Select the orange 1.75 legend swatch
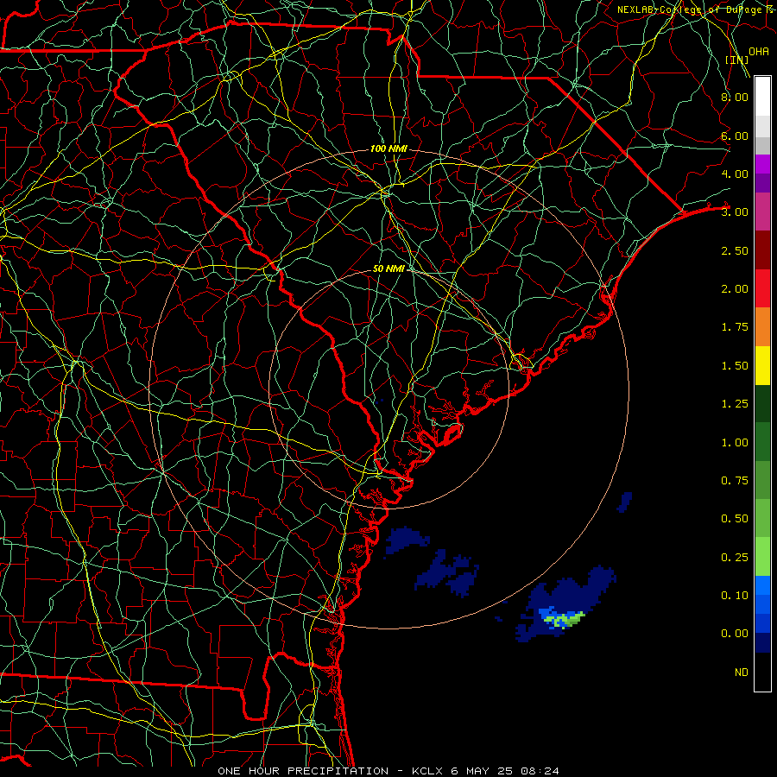The width and height of the screenshot is (777, 777). pyautogui.click(x=762, y=327)
